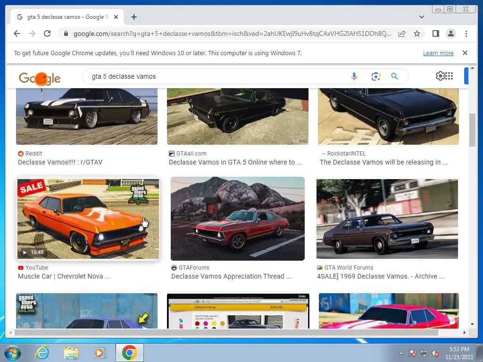The height and width of the screenshot is (362, 483).
Task: Open 'Muscle Car | Chevrolet Nova' link
Action: pos(64,276)
